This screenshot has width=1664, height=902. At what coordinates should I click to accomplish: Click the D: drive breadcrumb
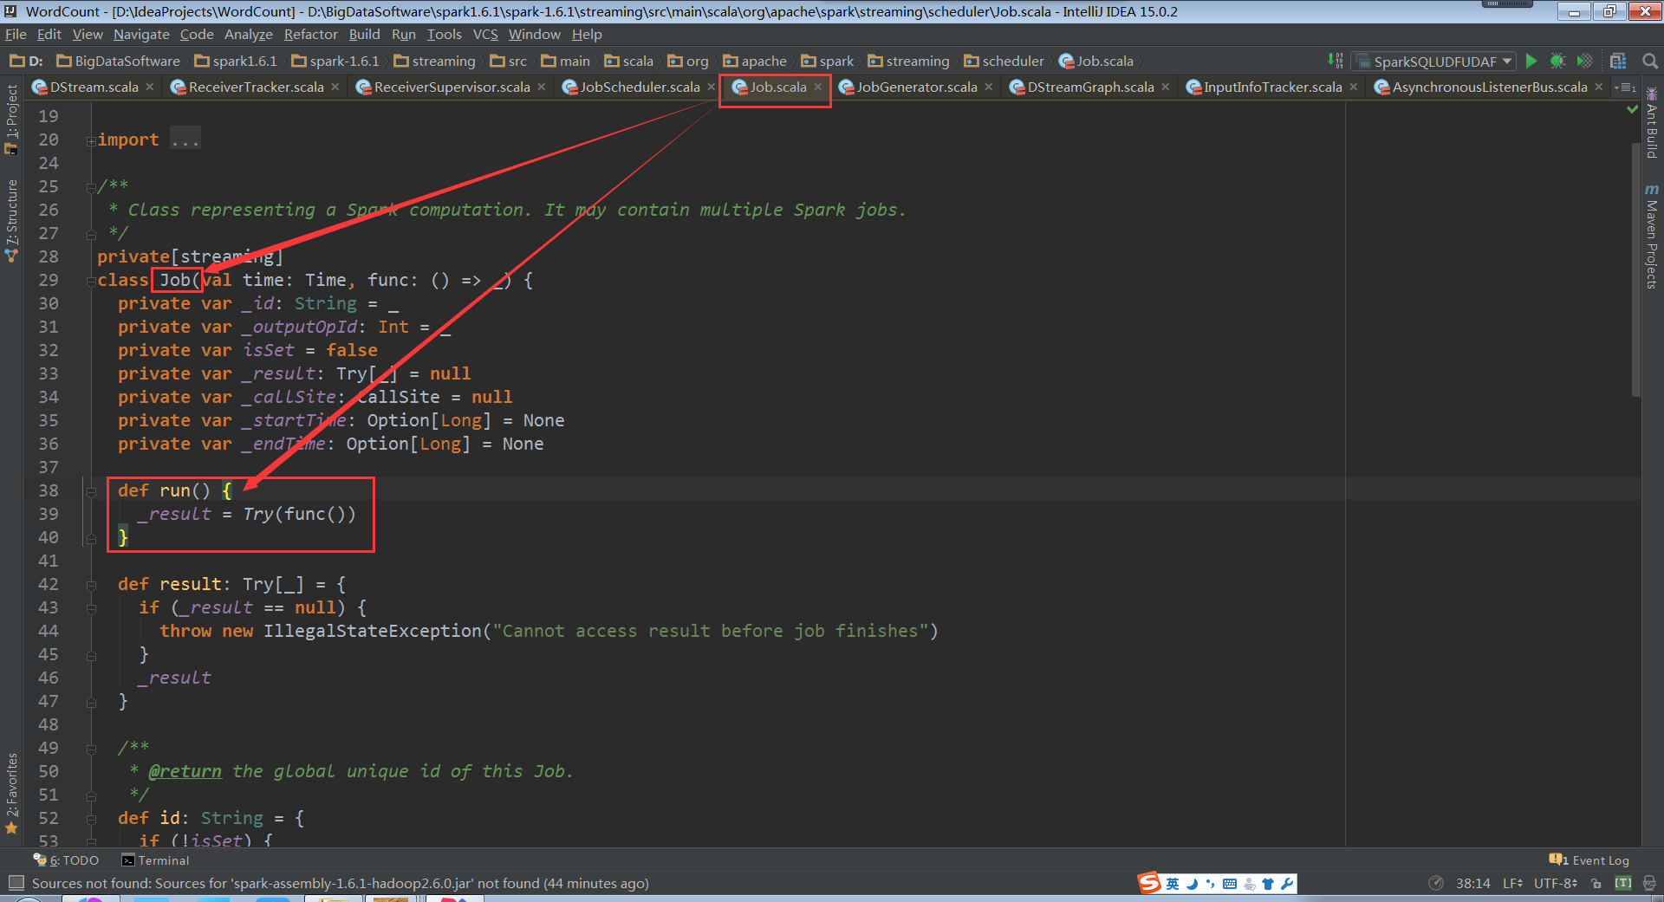[x=26, y=61]
